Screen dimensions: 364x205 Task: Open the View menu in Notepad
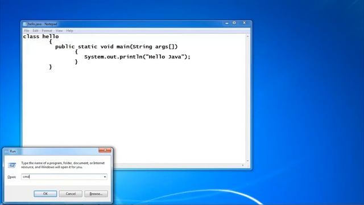(x=59, y=31)
